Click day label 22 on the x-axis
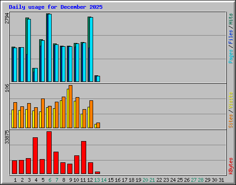The width and height of the screenshot is (236, 185). pos(159,180)
